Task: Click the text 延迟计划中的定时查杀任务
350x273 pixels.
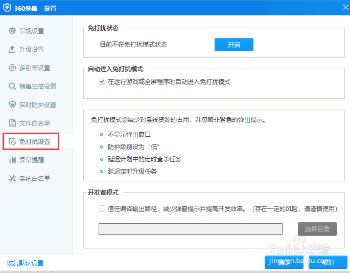Action: pos(145,159)
